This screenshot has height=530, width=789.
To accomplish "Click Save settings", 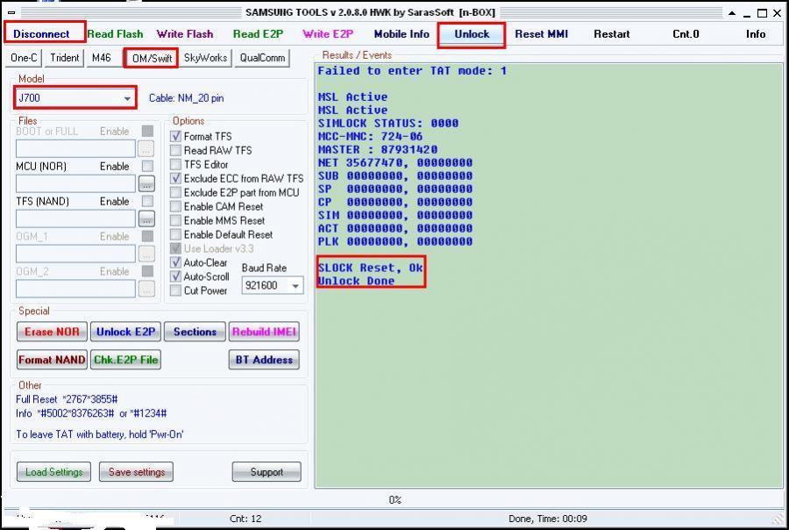I will pyautogui.click(x=137, y=472).
